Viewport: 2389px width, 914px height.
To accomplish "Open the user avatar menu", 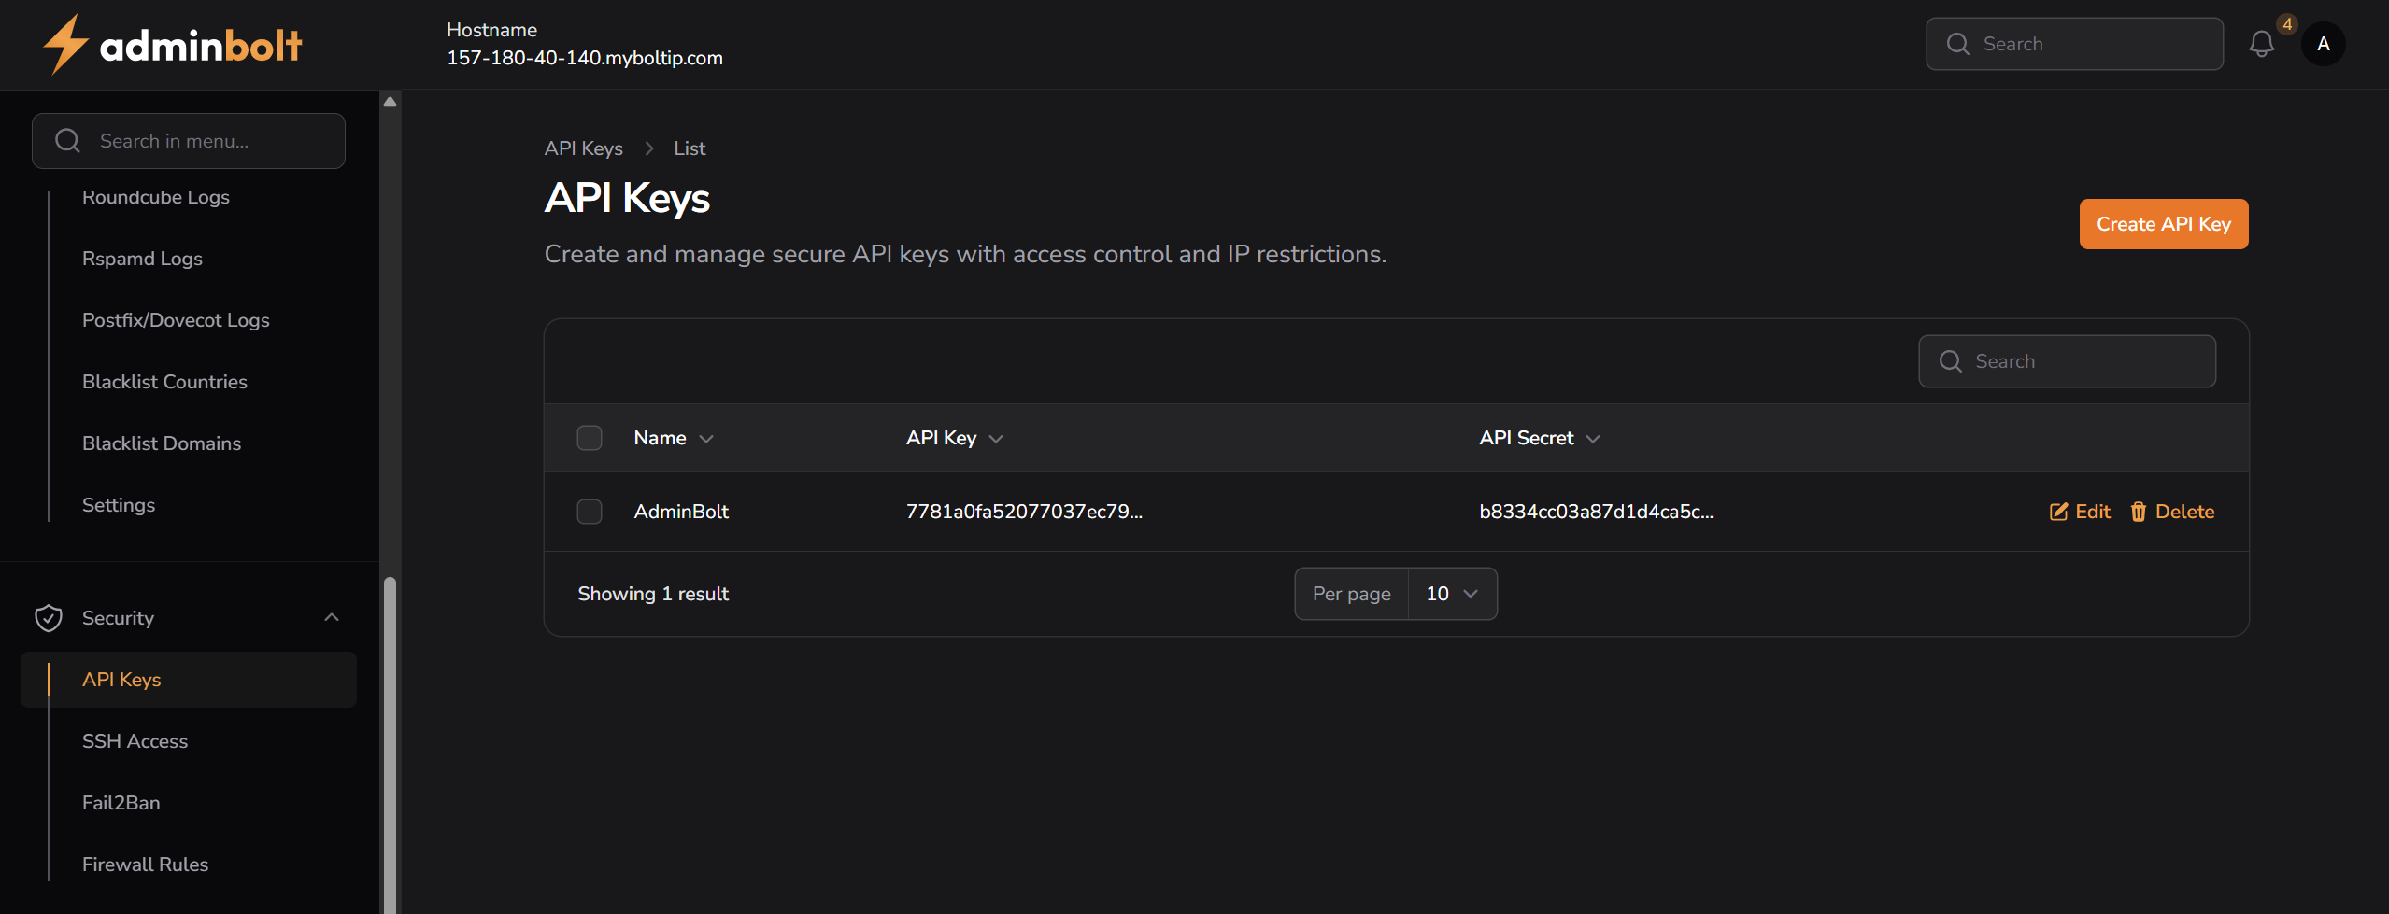I will point(2325,43).
